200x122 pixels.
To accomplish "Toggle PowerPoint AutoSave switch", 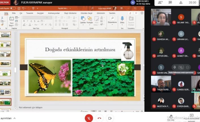I will click(x=13, y=8).
